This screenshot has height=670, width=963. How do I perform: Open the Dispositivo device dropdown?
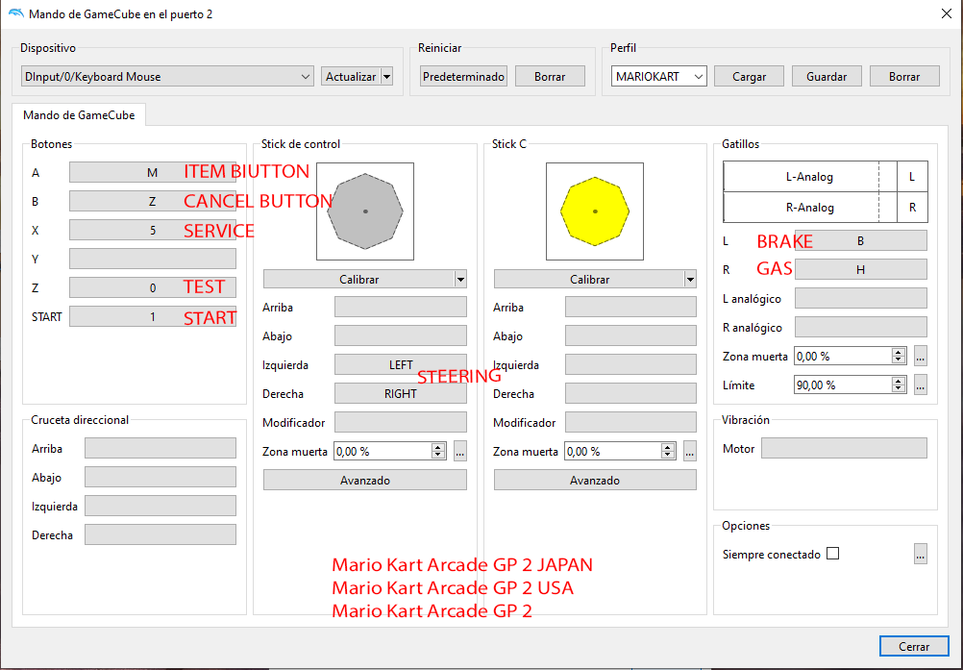pyautogui.click(x=167, y=77)
